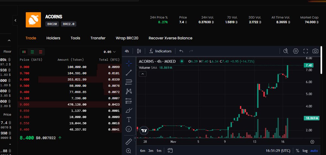The height and width of the screenshot is (155, 326).
Task: Click the BRC20 tag badge
Action: point(52,24)
